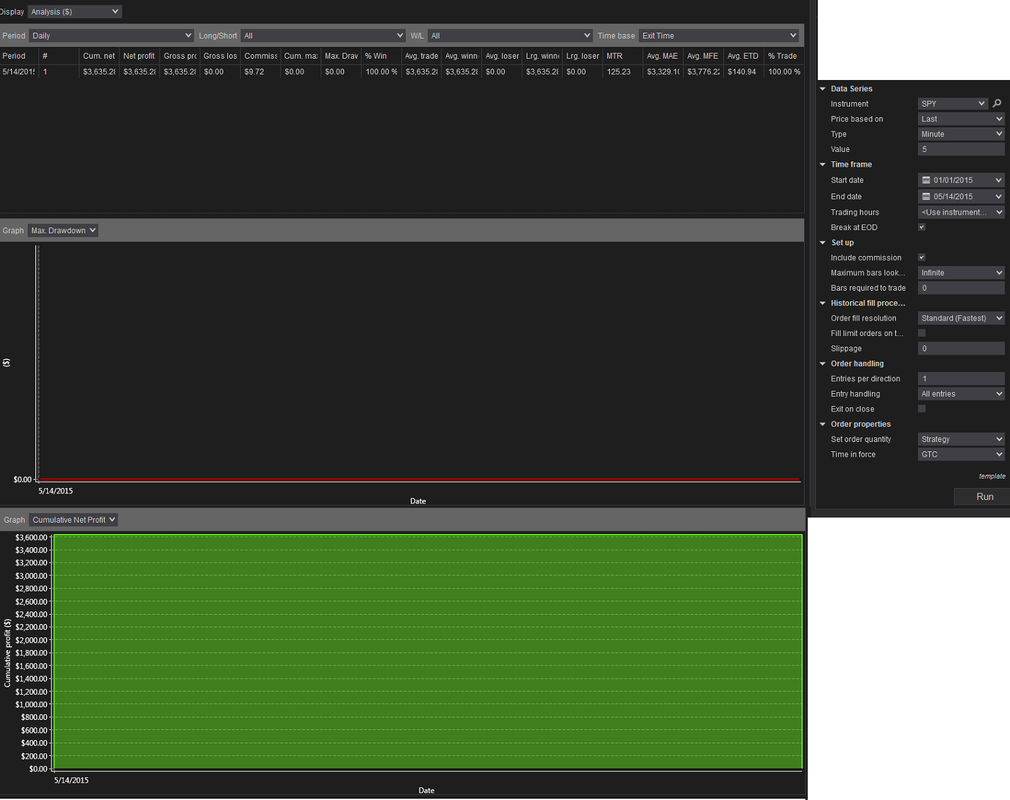Change the Cumulative Net Profit graph dropdown
The height and width of the screenshot is (800, 1010).
pos(73,520)
